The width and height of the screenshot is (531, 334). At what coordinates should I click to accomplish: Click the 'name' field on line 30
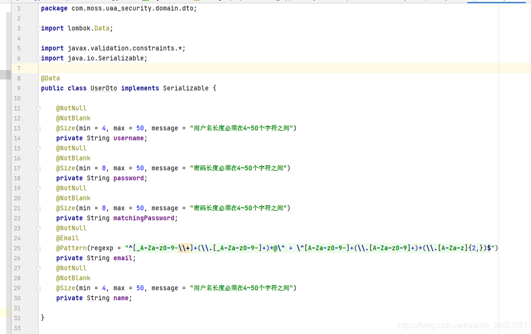pos(121,298)
